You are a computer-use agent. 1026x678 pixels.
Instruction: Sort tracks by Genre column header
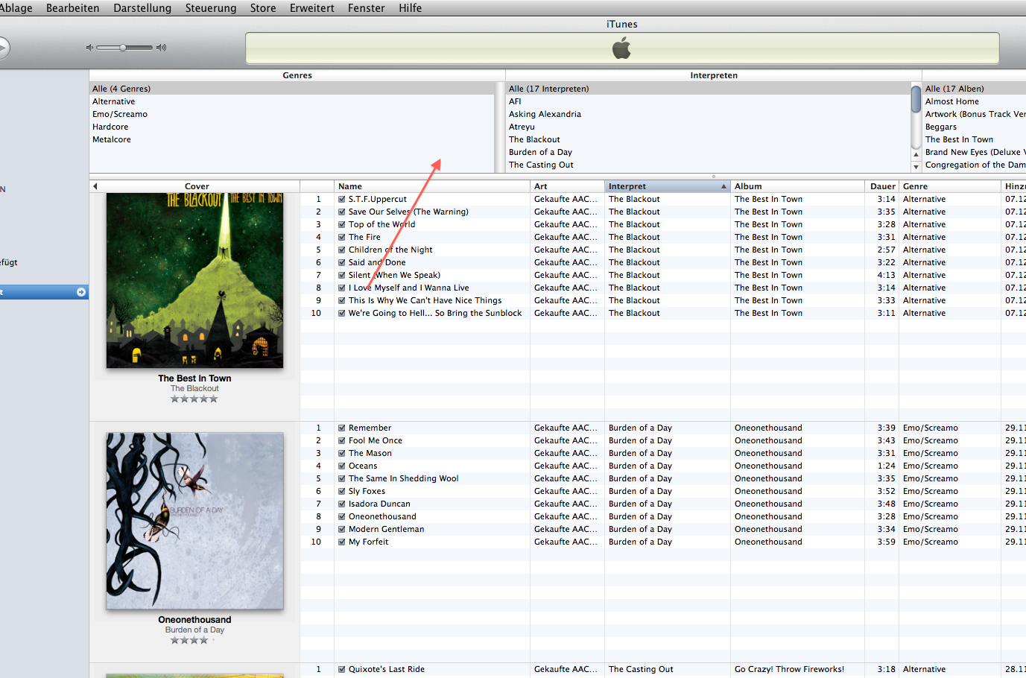pyautogui.click(x=950, y=186)
